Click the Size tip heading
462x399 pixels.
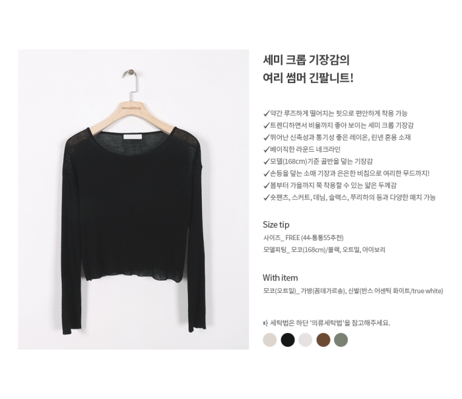[x=276, y=225]
